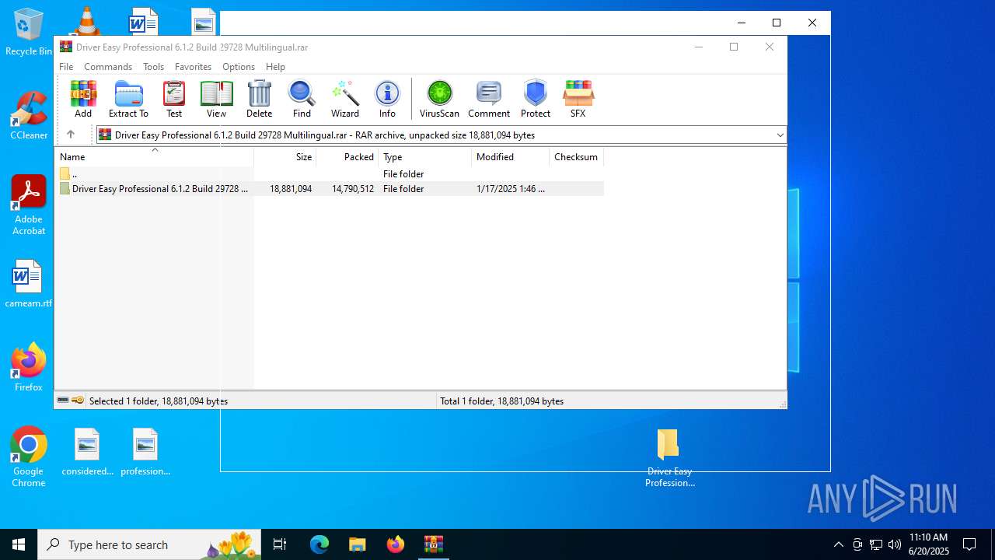Click the archive path input field
The width and height of the screenshot is (995, 560).
440,135
